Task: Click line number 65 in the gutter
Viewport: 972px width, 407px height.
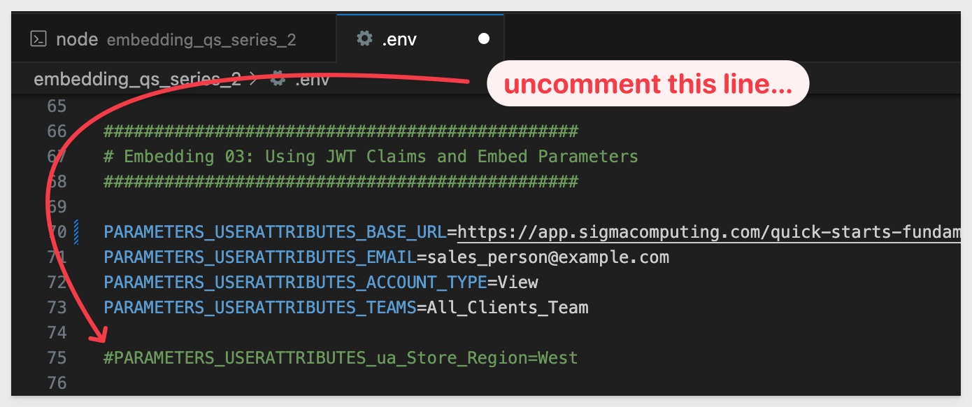Action: coord(57,106)
